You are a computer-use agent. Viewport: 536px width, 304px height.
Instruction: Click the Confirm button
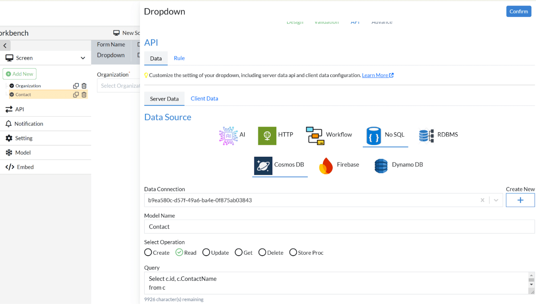pos(518,11)
